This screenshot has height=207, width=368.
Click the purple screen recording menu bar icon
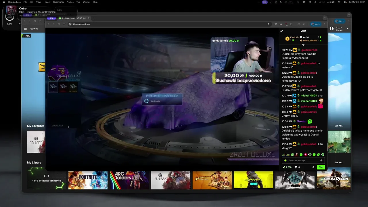point(265,2)
